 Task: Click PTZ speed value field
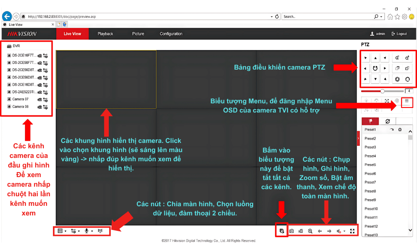pos(409,91)
